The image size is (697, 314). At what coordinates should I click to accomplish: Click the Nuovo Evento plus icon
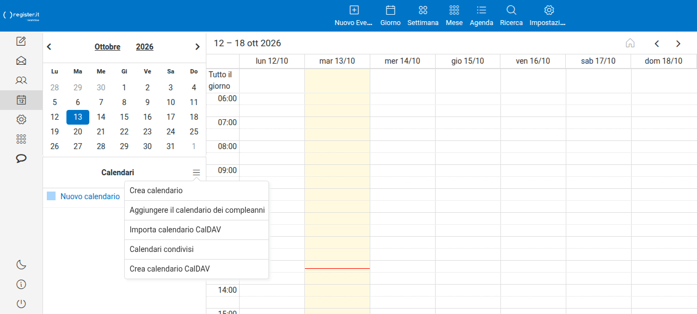[354, 10]
